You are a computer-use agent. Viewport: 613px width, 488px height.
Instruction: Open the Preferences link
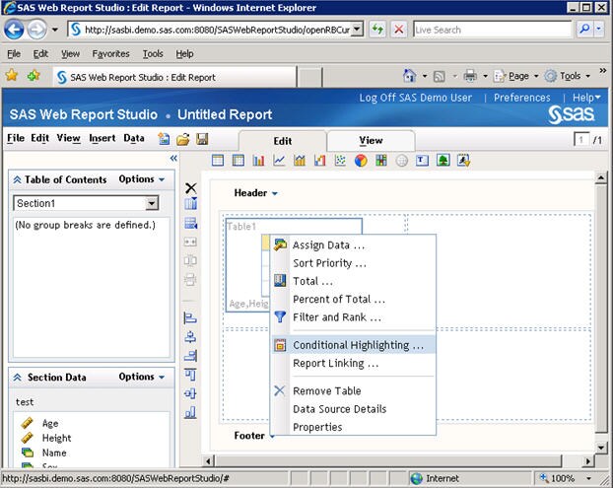click(x=521, y=98)
